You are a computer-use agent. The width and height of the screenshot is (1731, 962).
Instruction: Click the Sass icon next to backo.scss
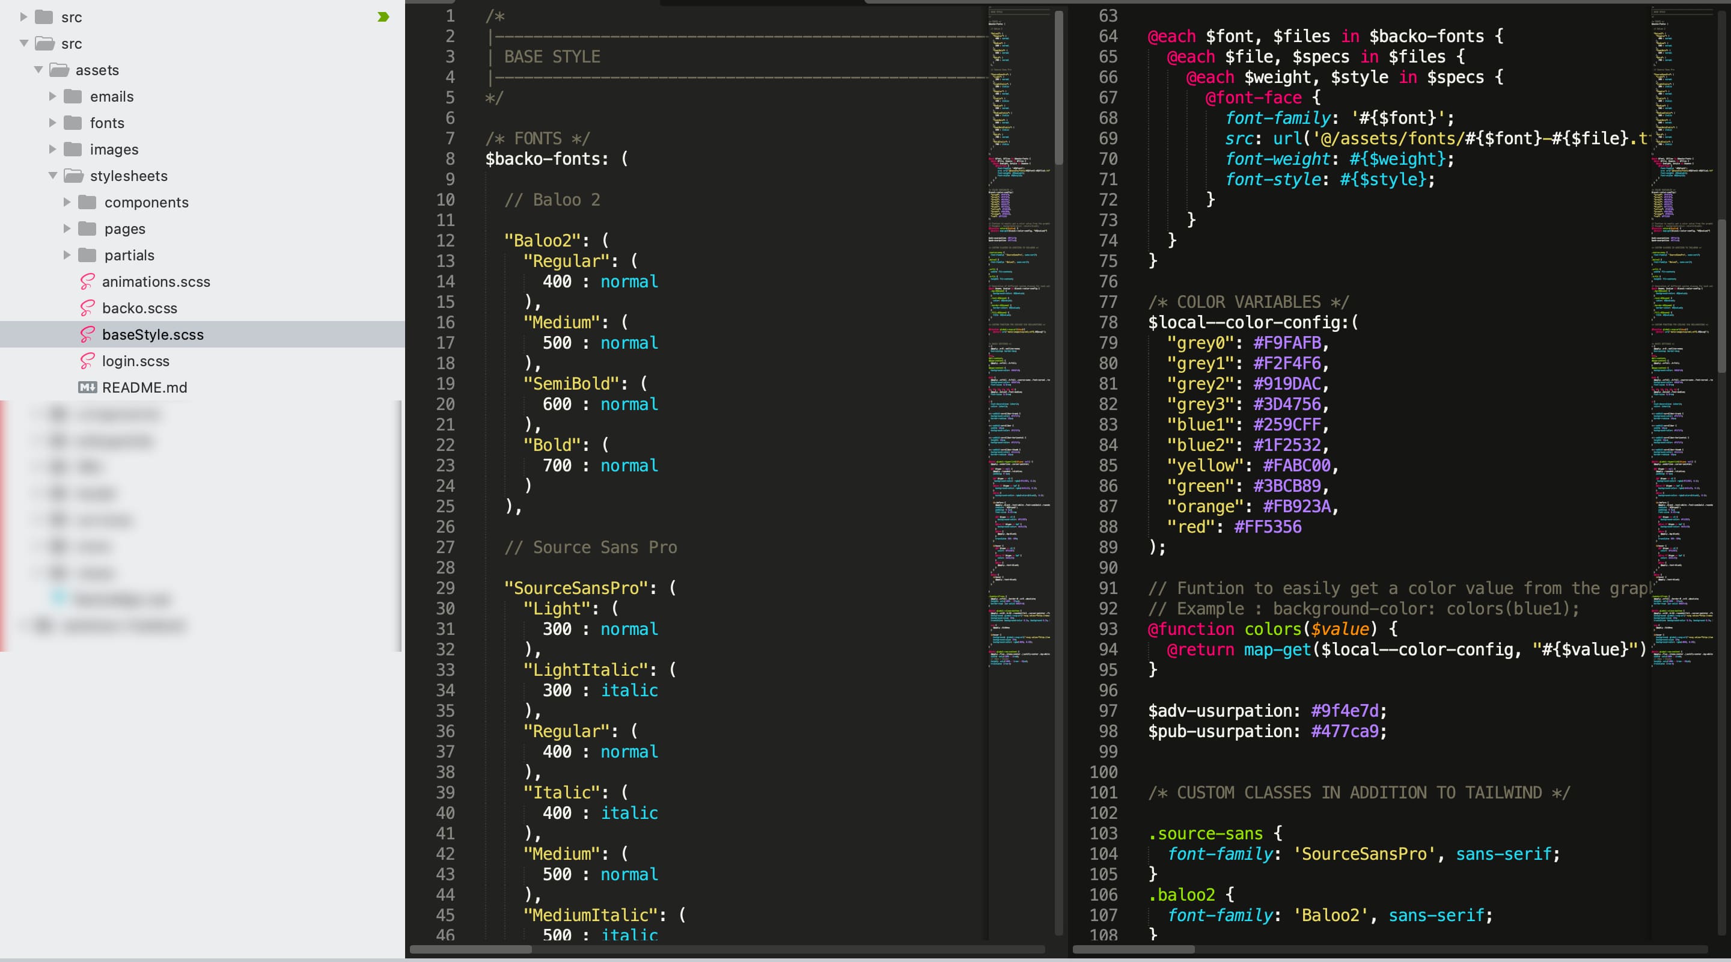tap(87, 308)
